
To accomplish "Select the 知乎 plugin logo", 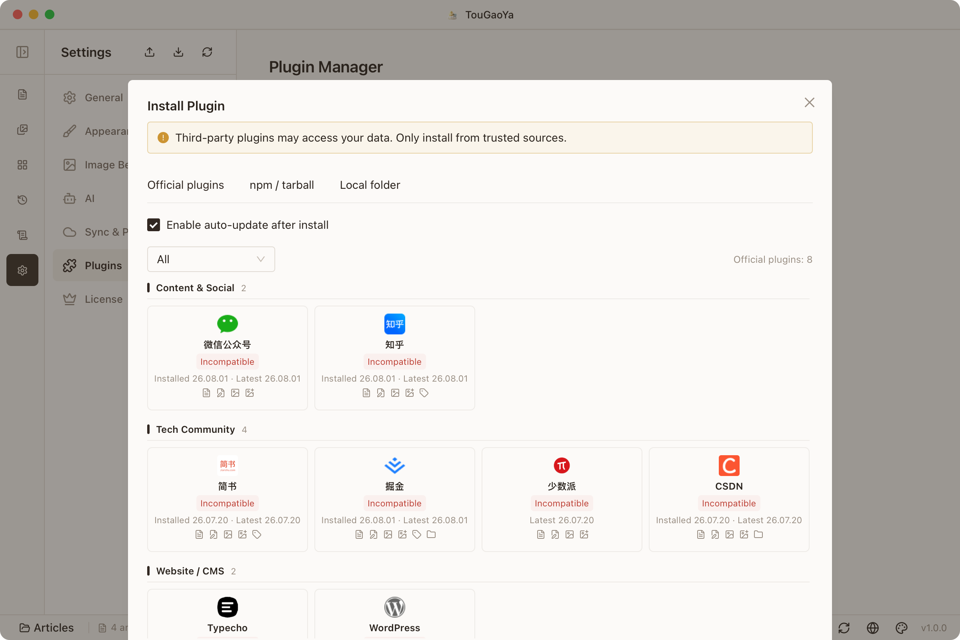I will [x=395, y=324].
